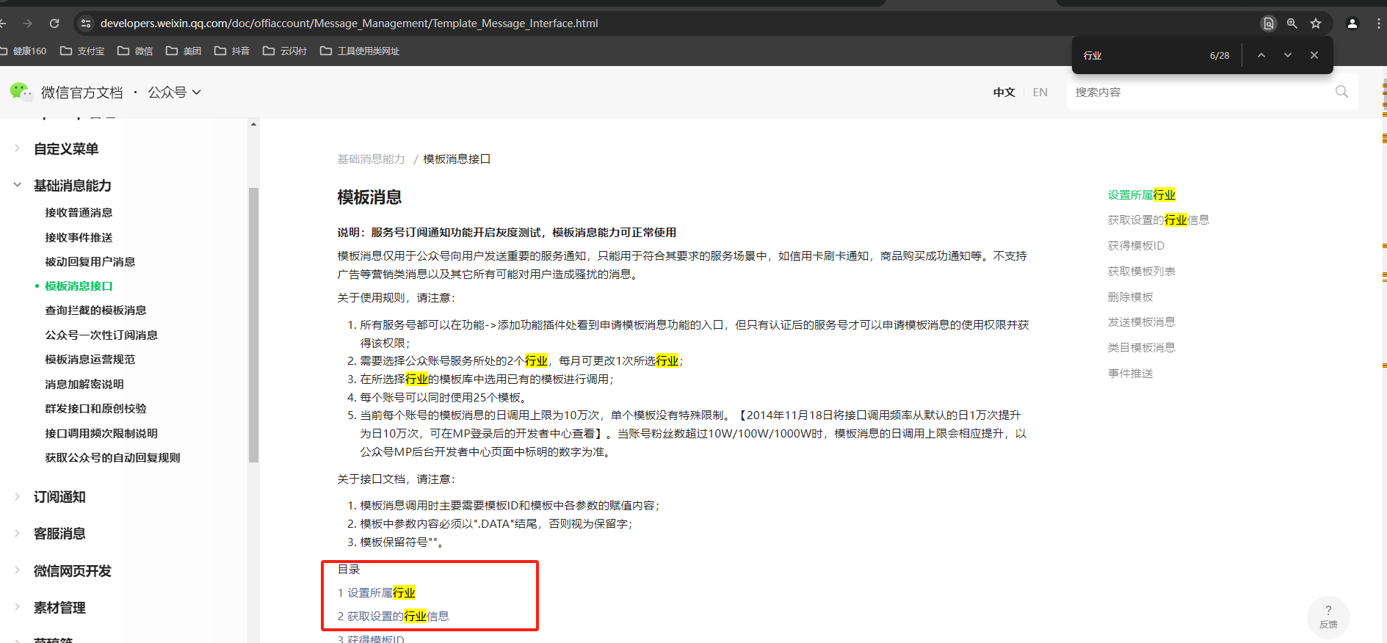The image size is (1387, 643).
Task: Open the 支付宝 bookmark folder
Action: coord(82,51)
